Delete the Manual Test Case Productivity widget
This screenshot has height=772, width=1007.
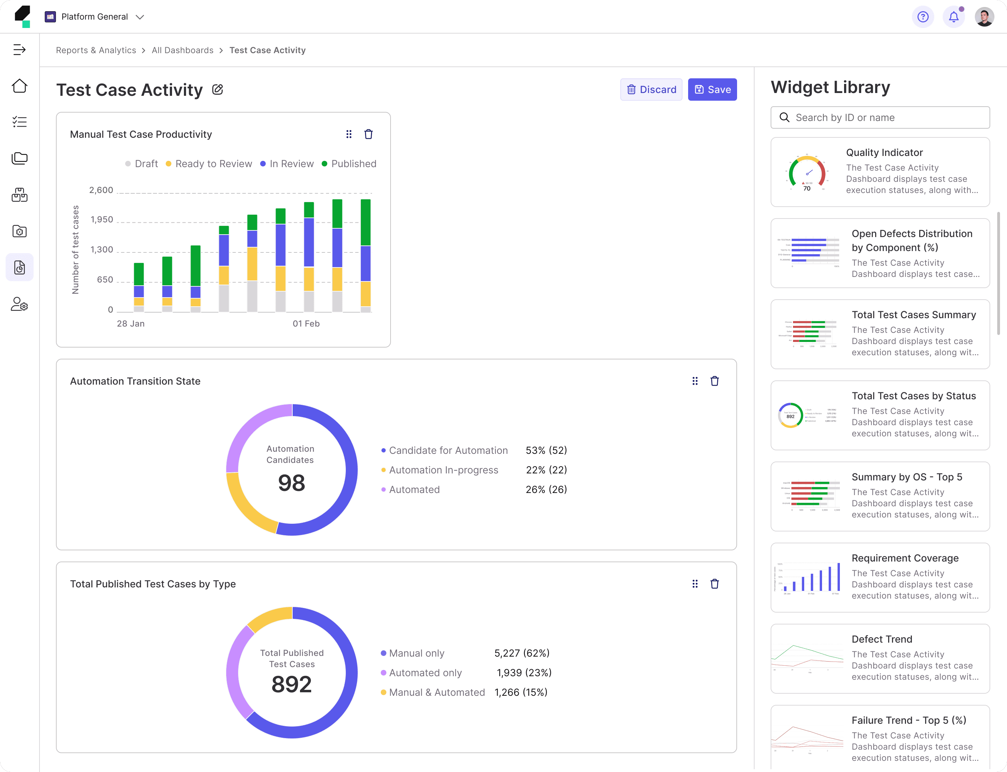368,134
